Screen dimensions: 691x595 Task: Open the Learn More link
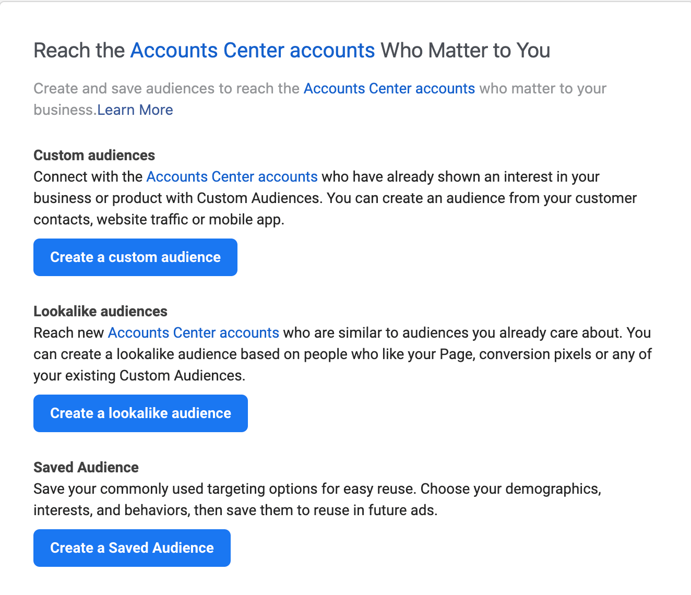point(135,110)
